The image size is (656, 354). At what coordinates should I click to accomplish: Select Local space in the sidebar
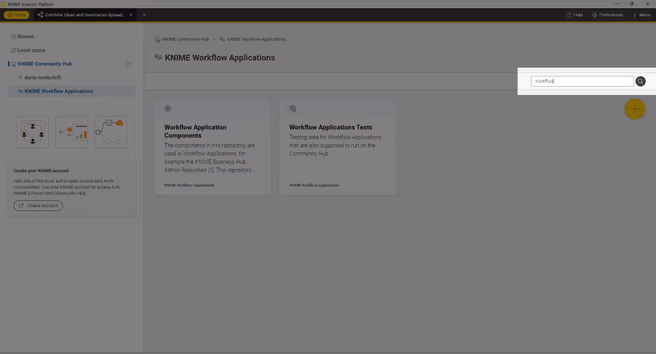pos(31,50)
